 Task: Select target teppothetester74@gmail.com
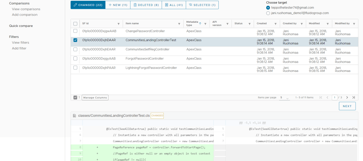(x=268, y=8)
